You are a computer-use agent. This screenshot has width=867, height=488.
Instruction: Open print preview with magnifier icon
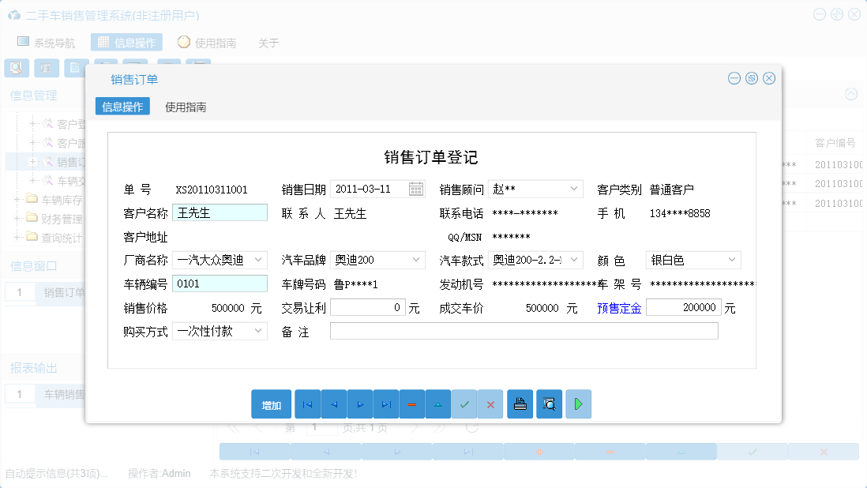pos(549,404)
